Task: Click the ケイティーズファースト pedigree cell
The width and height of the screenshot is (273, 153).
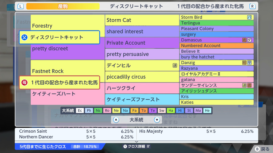Action: (x=142, y=99)
